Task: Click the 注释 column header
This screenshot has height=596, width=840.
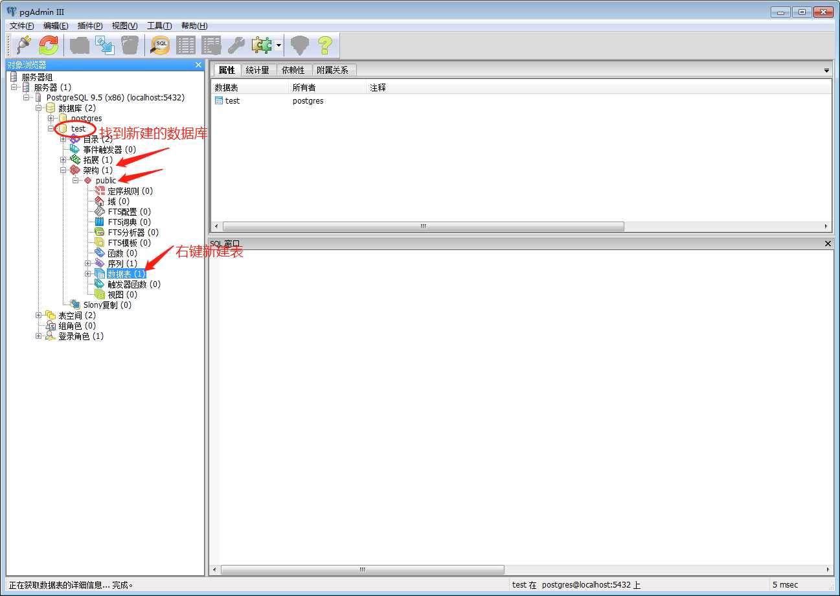Action: coord(598,87)
